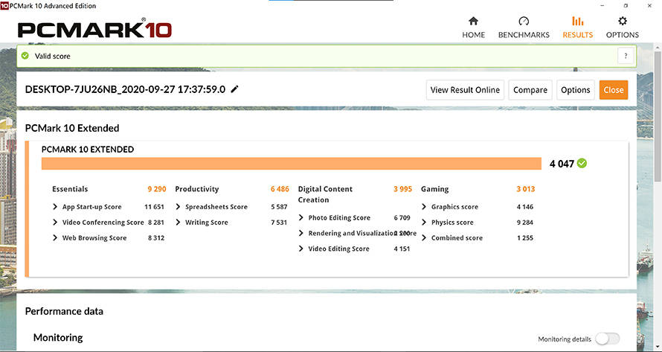Click the green check beside 4 047 score

click(x=582, y=164)
